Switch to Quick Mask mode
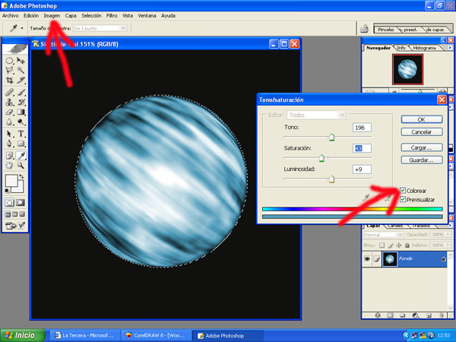456x342 pixels. [21, 202]
